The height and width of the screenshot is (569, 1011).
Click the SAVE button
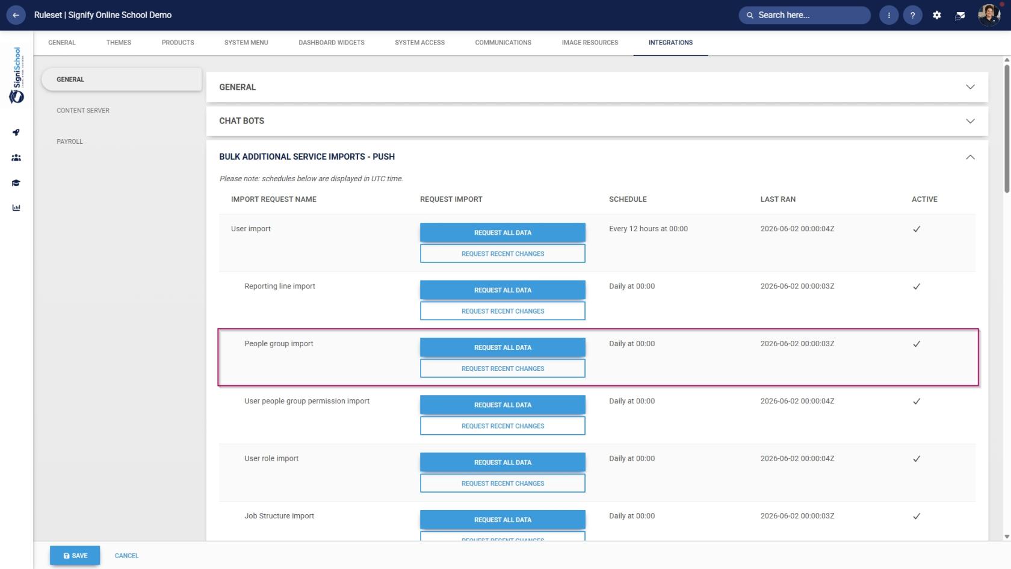tap(75, 556)
